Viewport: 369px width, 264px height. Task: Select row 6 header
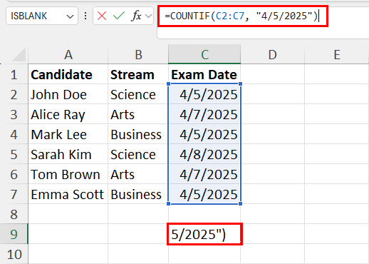point(14,174)
